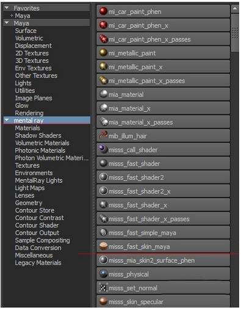
Task: Click the misss_mia_skin2_surface_phen icon
Action: pos(103,260)
